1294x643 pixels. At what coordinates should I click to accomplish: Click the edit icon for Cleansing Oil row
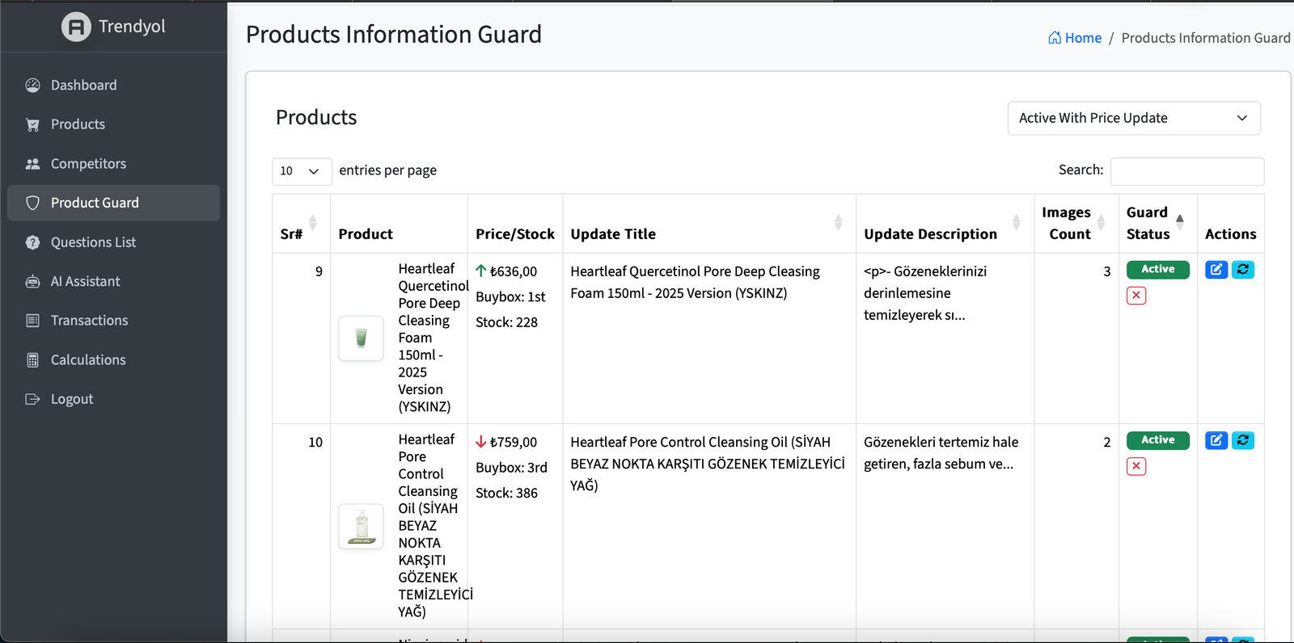[x=1216, y=440]
